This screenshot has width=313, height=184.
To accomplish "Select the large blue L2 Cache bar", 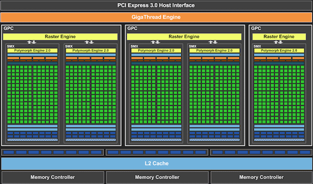I will 156,163.
